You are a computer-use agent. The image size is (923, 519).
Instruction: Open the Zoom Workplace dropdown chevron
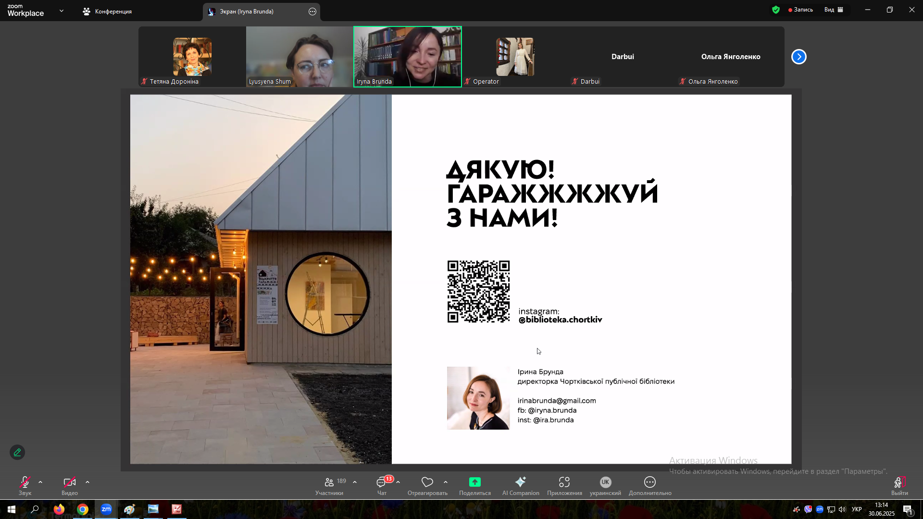[x=62, y=11]
